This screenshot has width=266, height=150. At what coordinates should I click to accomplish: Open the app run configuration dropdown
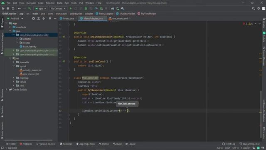[41, 8]
